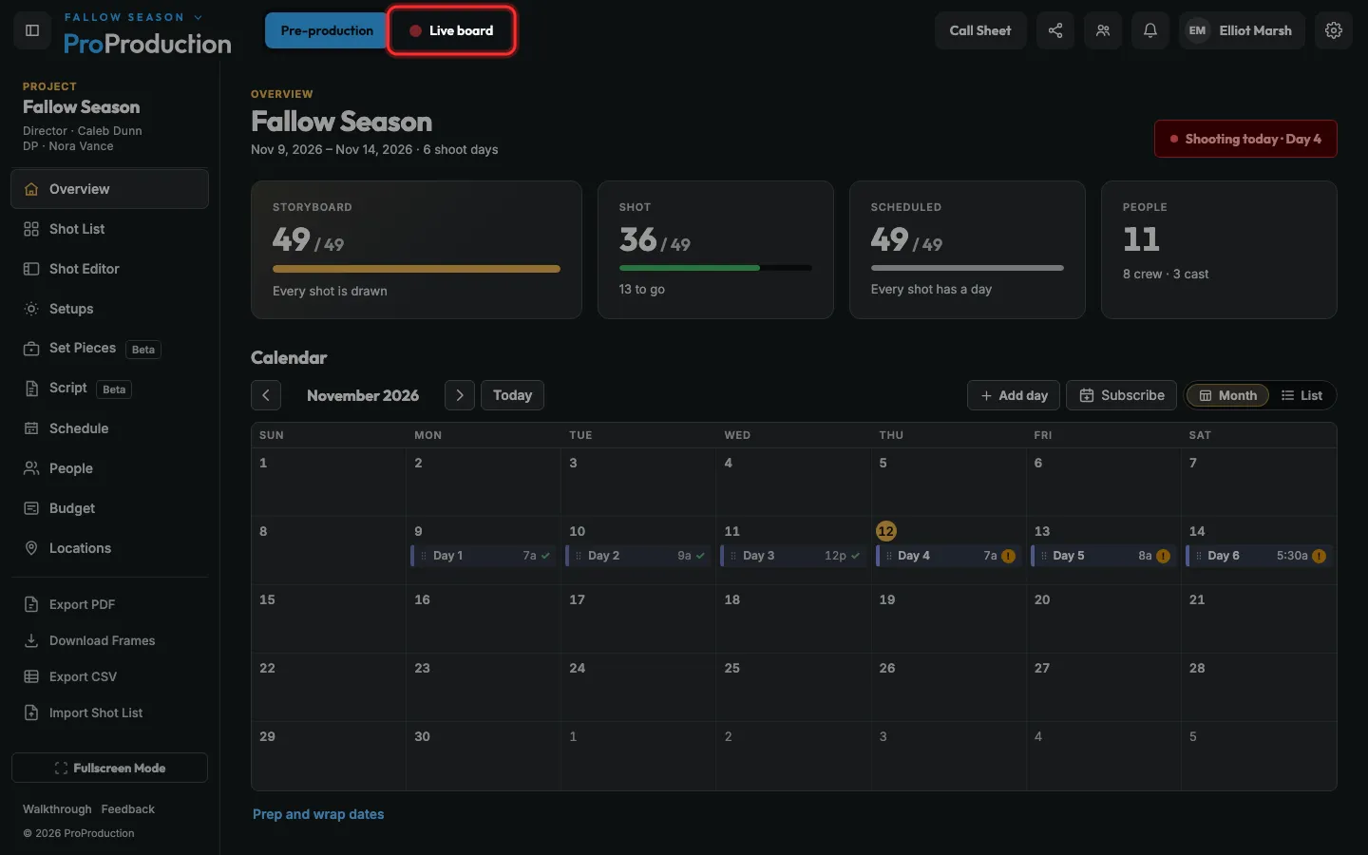This screenshot has height=855, width=1368.
Task: Open the team members icon
Action: click(x=1103, y=30)
